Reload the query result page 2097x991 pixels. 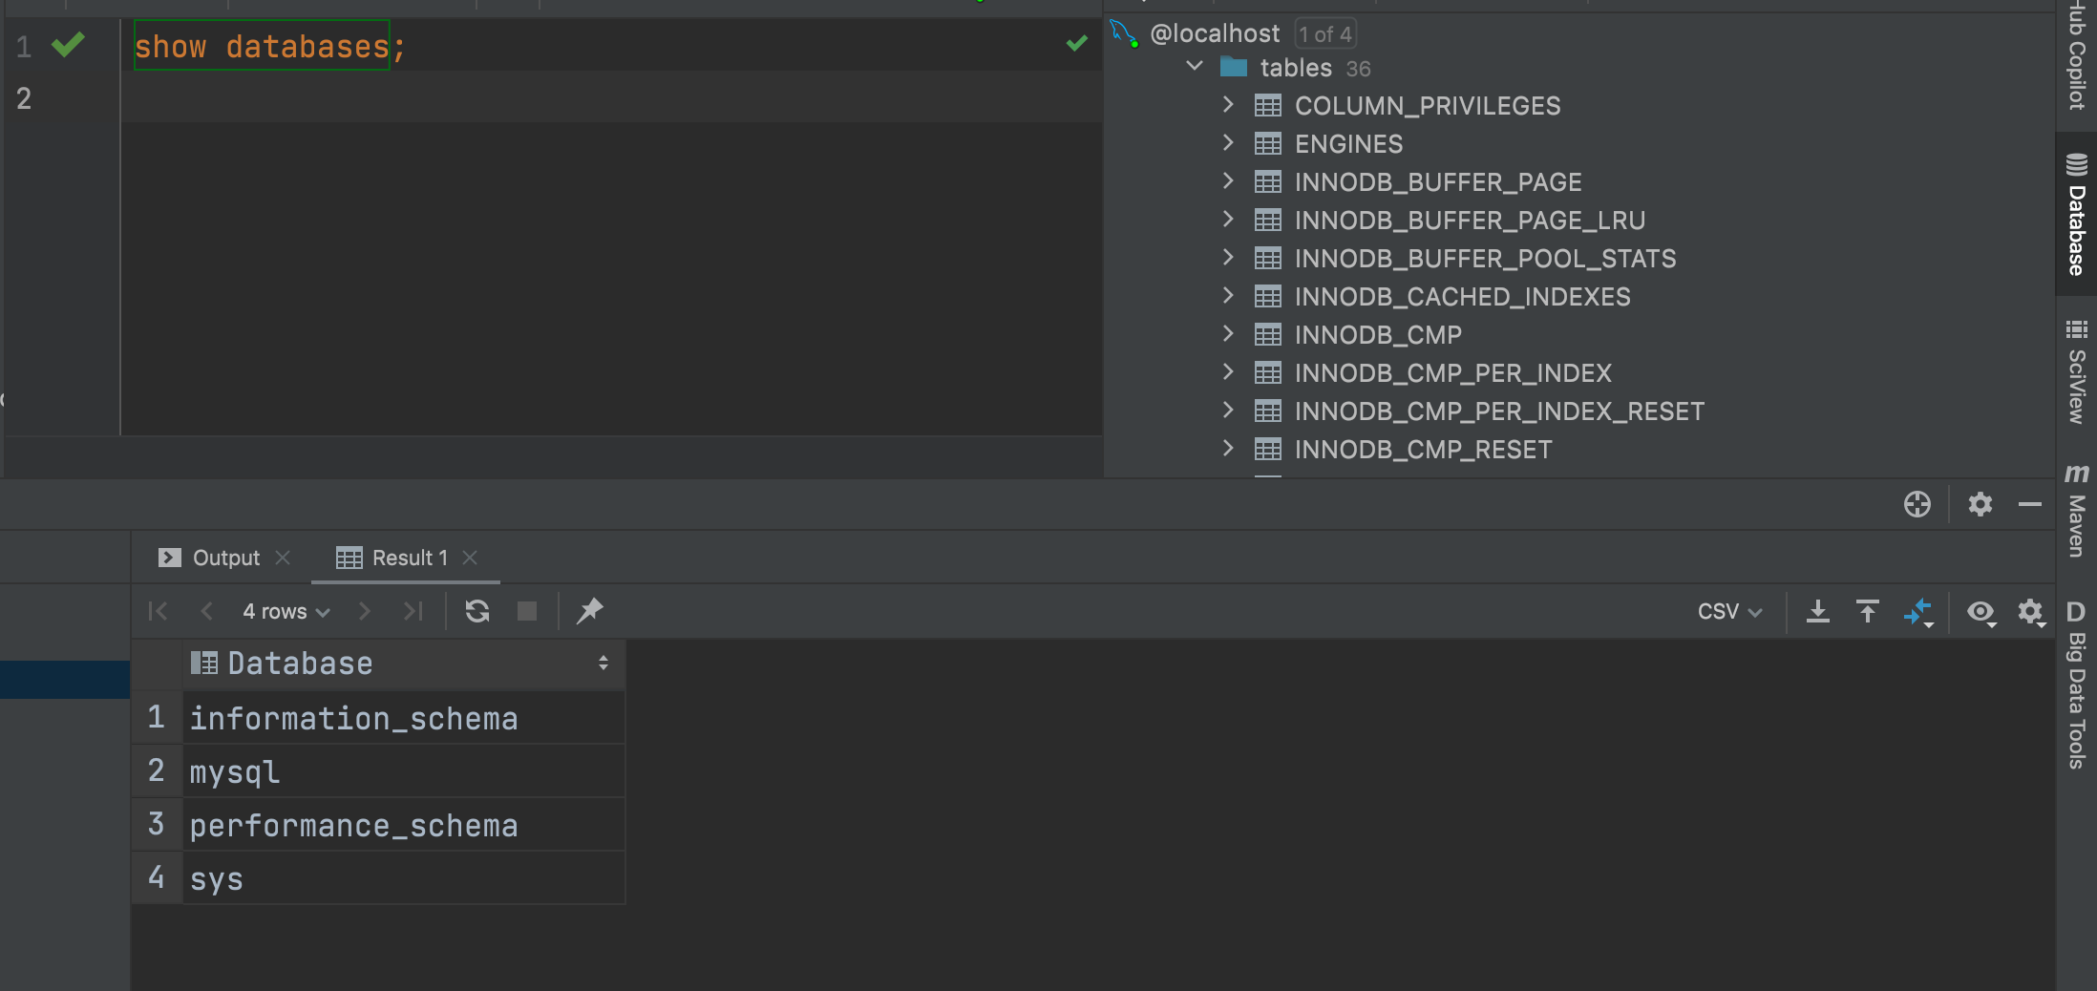tap(477, 611)
